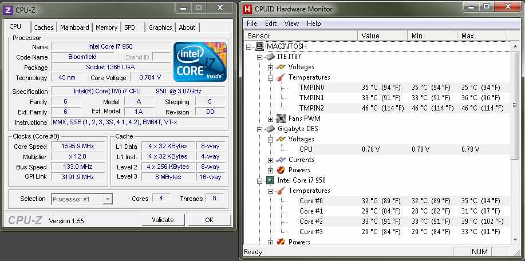Click the Value column header

(x=382, y=35)
